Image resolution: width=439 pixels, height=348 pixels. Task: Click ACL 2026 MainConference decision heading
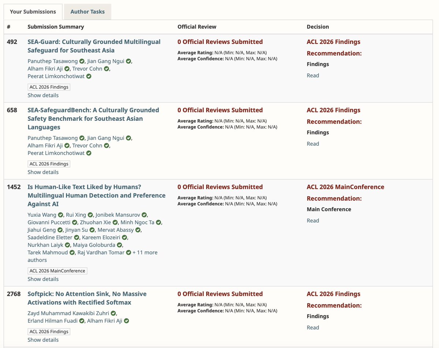(x=346, y=187)
